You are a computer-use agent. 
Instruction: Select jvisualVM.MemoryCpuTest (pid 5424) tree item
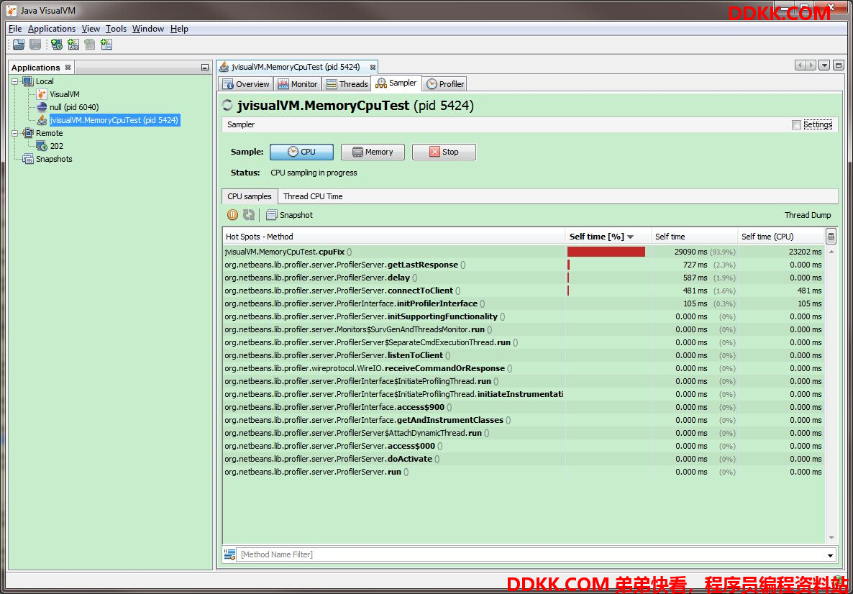tap(114, 120)
